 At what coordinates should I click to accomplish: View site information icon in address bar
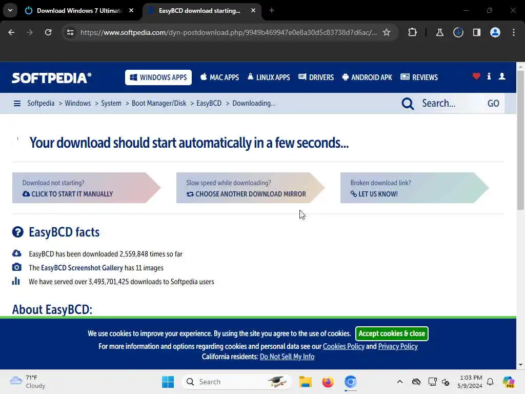(x=70, y=32)
